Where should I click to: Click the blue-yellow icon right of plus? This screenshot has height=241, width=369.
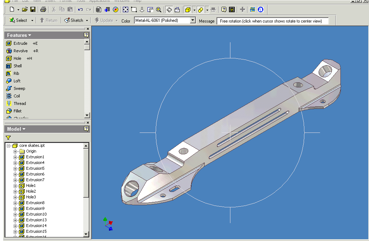point(253,9)
